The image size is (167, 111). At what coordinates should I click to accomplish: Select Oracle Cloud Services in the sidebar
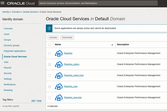click(15, 57)
